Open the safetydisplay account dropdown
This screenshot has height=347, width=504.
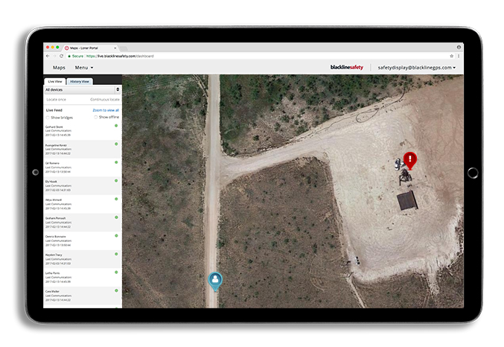pos(416,68)
